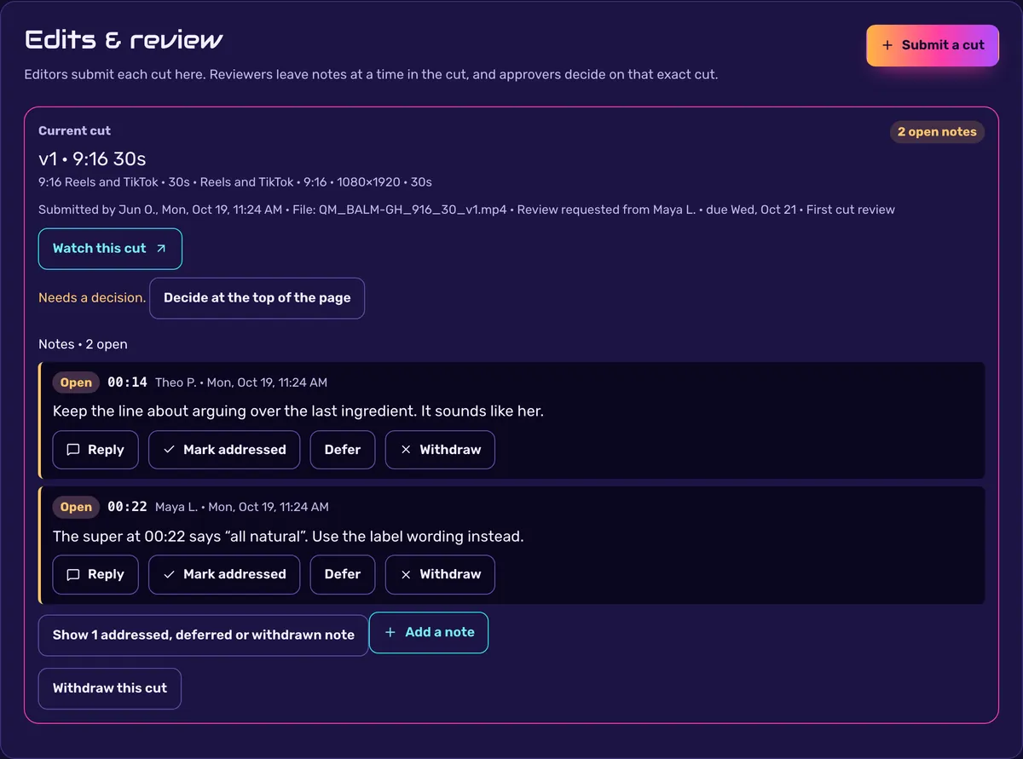The width and height of the screenshot is (1023, 759).
Task: Open Watch this cut
Action: pos(110,249)
